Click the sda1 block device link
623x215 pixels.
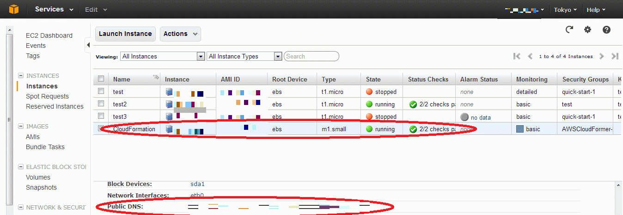(x=197, y=184)
